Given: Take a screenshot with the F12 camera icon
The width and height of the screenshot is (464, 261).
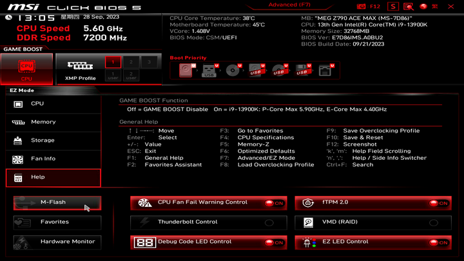Looking at the screenshot, I should [x=361, y=6].
